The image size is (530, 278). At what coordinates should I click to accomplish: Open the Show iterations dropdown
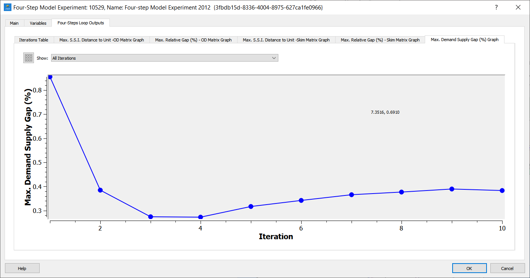pos(164,58)
